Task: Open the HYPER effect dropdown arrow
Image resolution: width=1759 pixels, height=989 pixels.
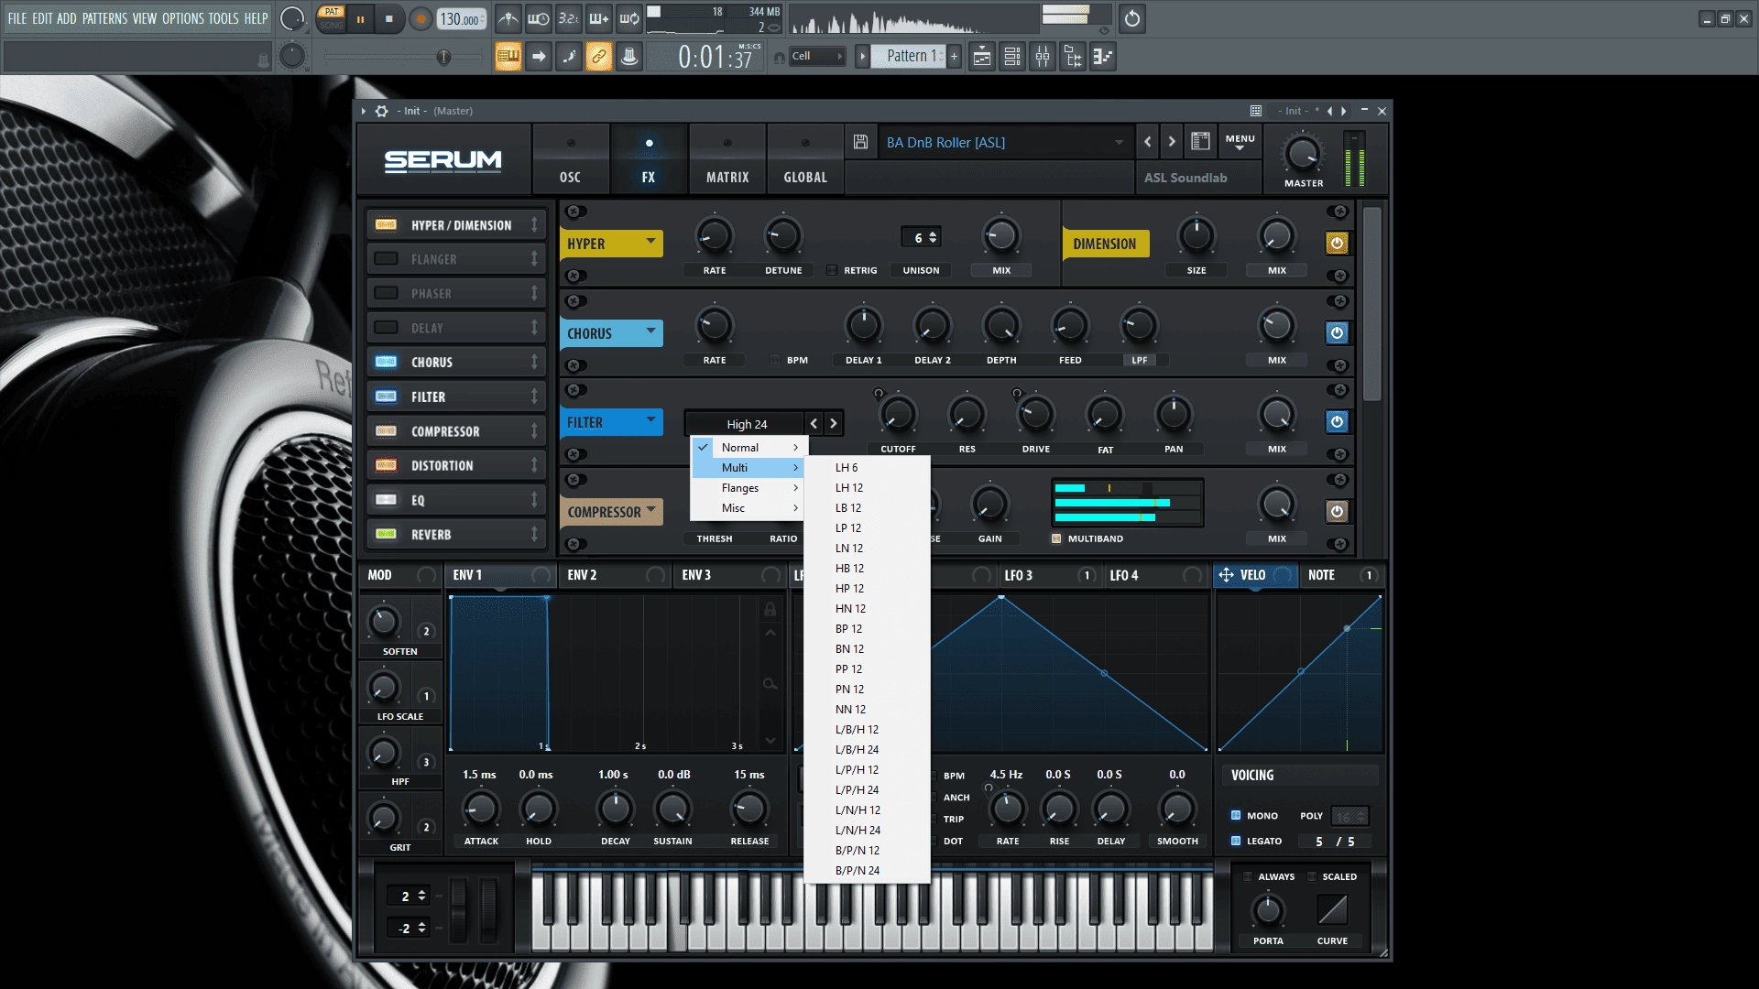Action: tap(650, 242)
